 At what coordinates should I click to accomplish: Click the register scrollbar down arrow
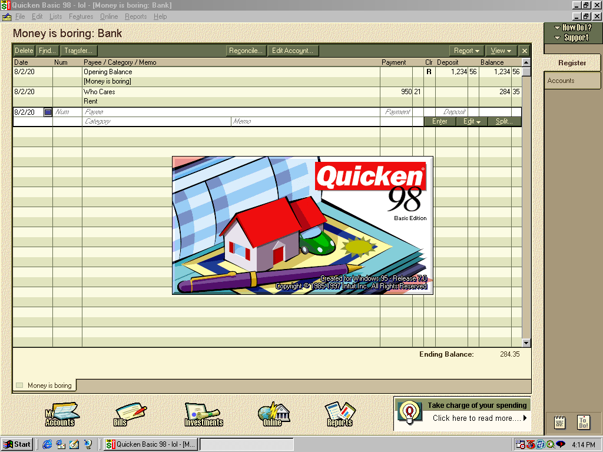(526, 343)
